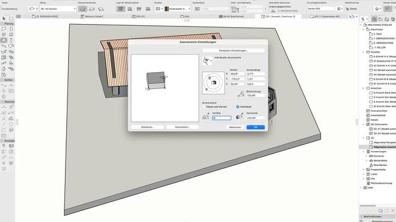Expand the Projektinhalte entry in the navigator
The width and height of the screenshot is (396, 222).
point(363,170)
